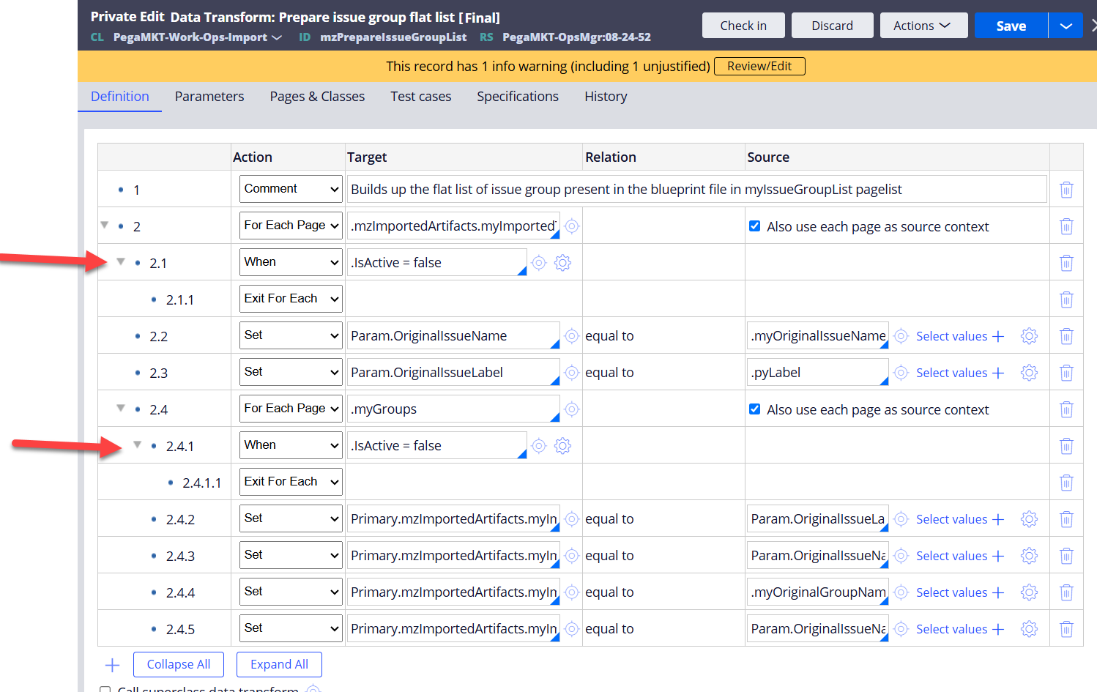Enable Call superclass data transform checkbox
The image size is (1097, 692).
(x=105, y=689)
